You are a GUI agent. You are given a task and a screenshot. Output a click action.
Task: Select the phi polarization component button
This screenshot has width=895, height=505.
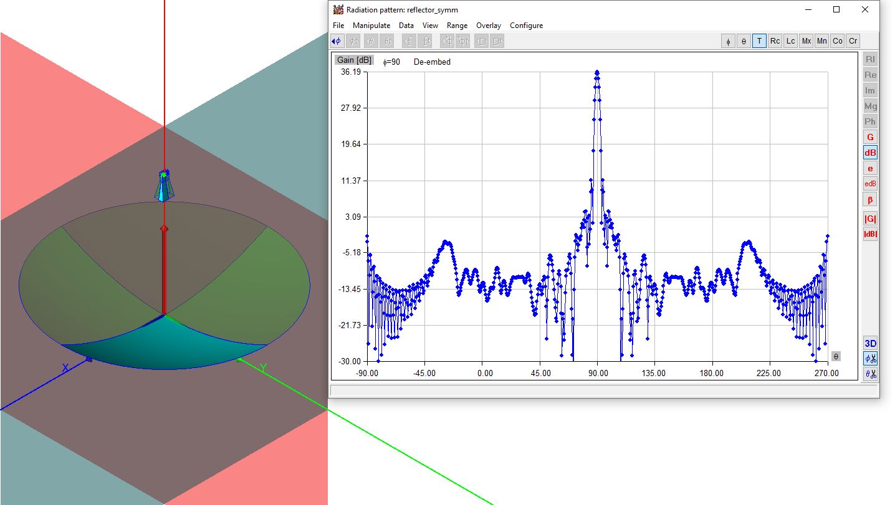728,41
